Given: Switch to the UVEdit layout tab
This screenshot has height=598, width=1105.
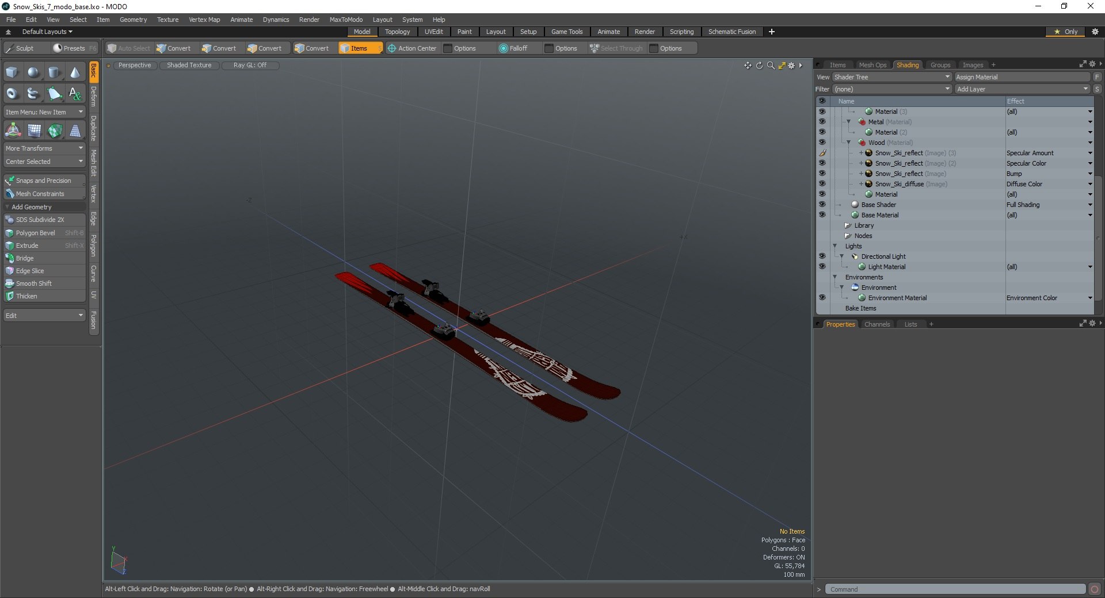Looking at the screenshot, I should click(433, 32).
